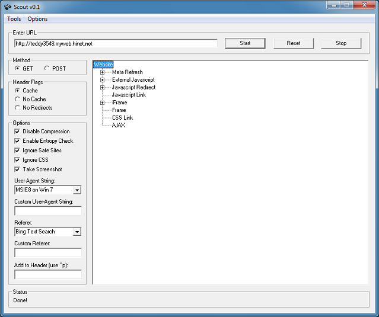Uncheck Disable Compression checkbox
The image size is (379, 317).
17,132
